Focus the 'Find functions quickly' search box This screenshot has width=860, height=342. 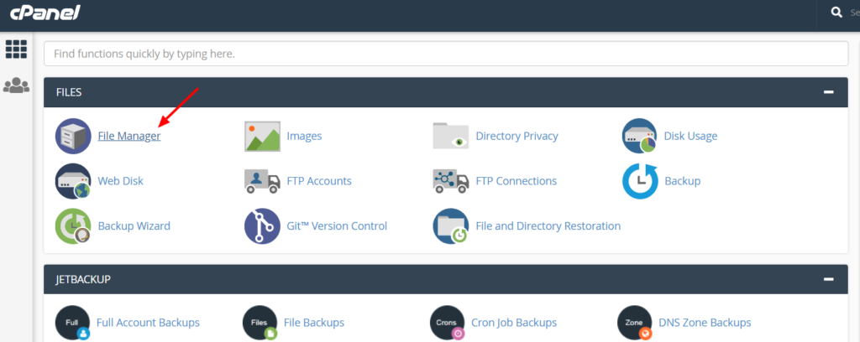[446, 54]
